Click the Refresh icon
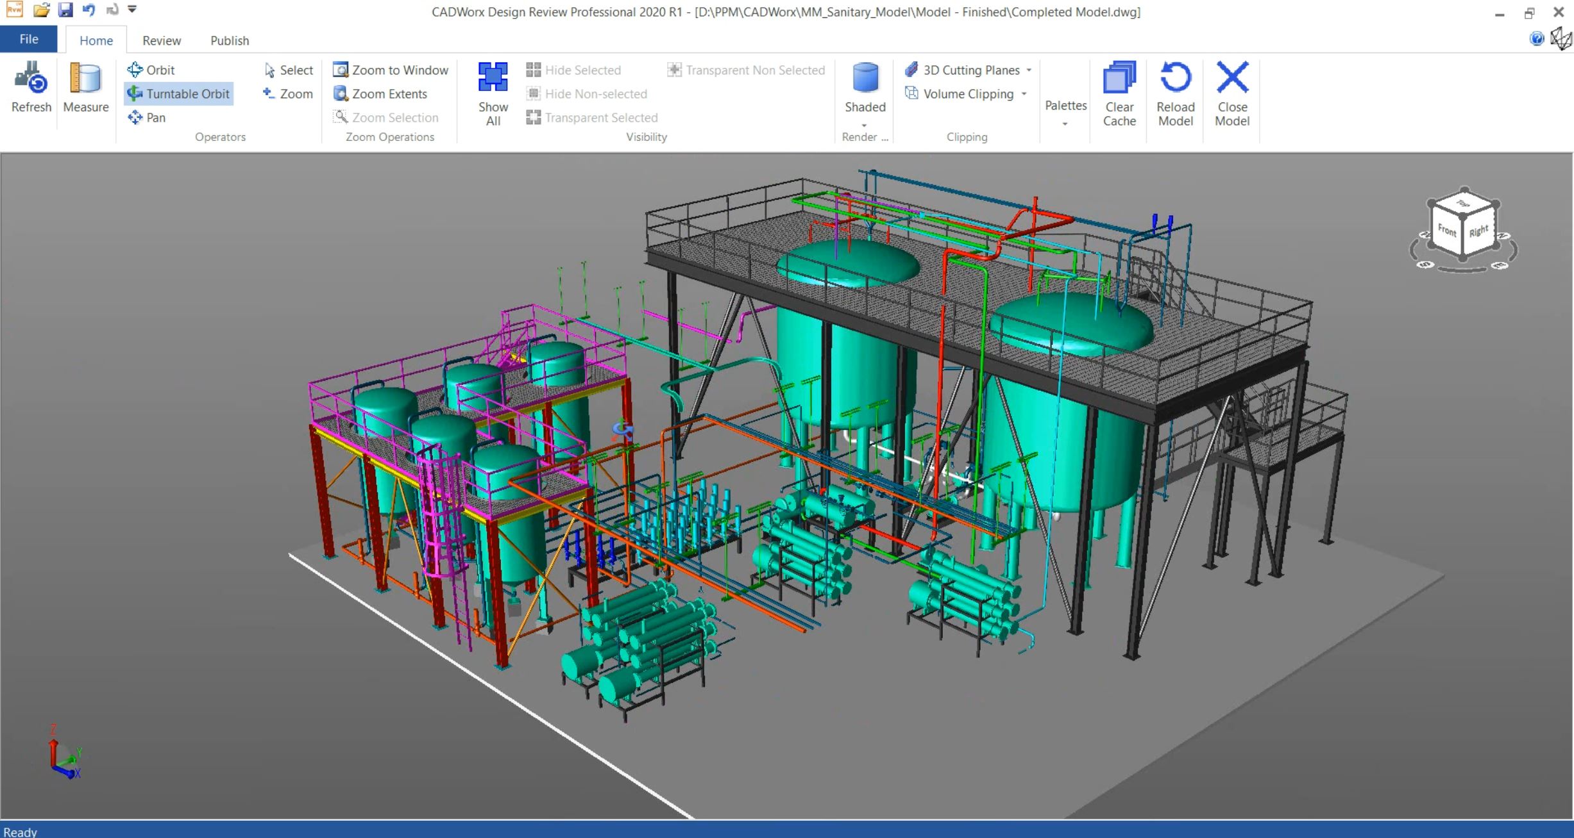The width and height of the screenshot is (1574, 838). [x=31, y=78]
